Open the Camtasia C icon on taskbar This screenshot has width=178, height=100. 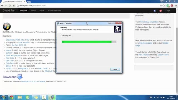pos(44,97)
